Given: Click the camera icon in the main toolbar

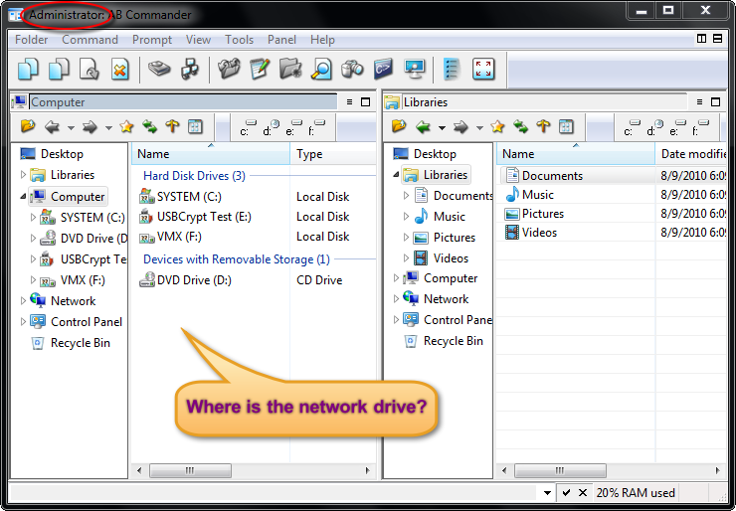Looking at the screenshot, I should tap(352, 70).
